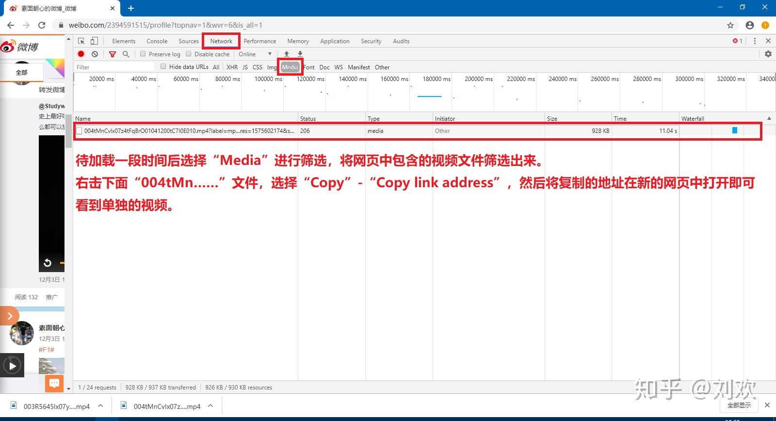Click in the Filter text field

(114, 67)
